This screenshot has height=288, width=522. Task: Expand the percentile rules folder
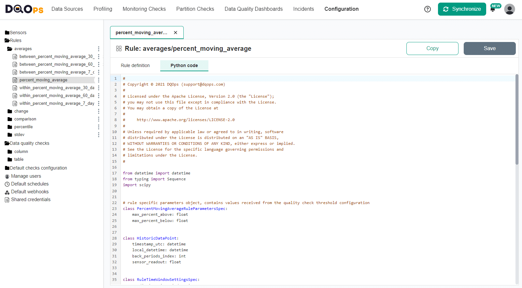click(10, 127)
